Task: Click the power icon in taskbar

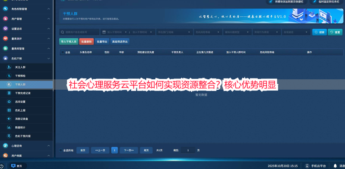Action: [x=2, y=166]
